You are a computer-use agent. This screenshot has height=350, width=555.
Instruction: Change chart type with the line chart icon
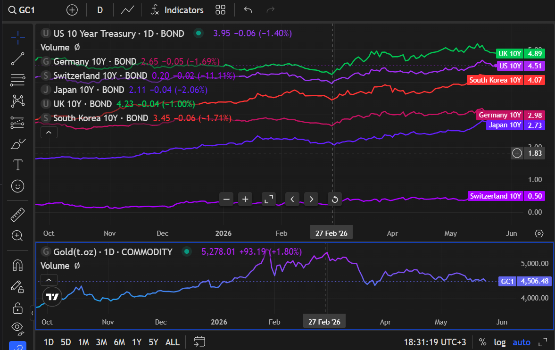[127, 10]
